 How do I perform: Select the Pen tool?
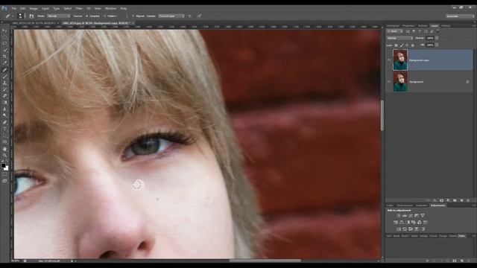pos(4,122)
